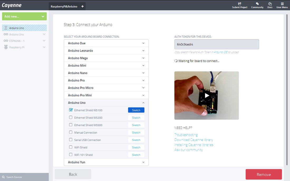
Task: Open the Docs icon
Action: click(270, 4)
